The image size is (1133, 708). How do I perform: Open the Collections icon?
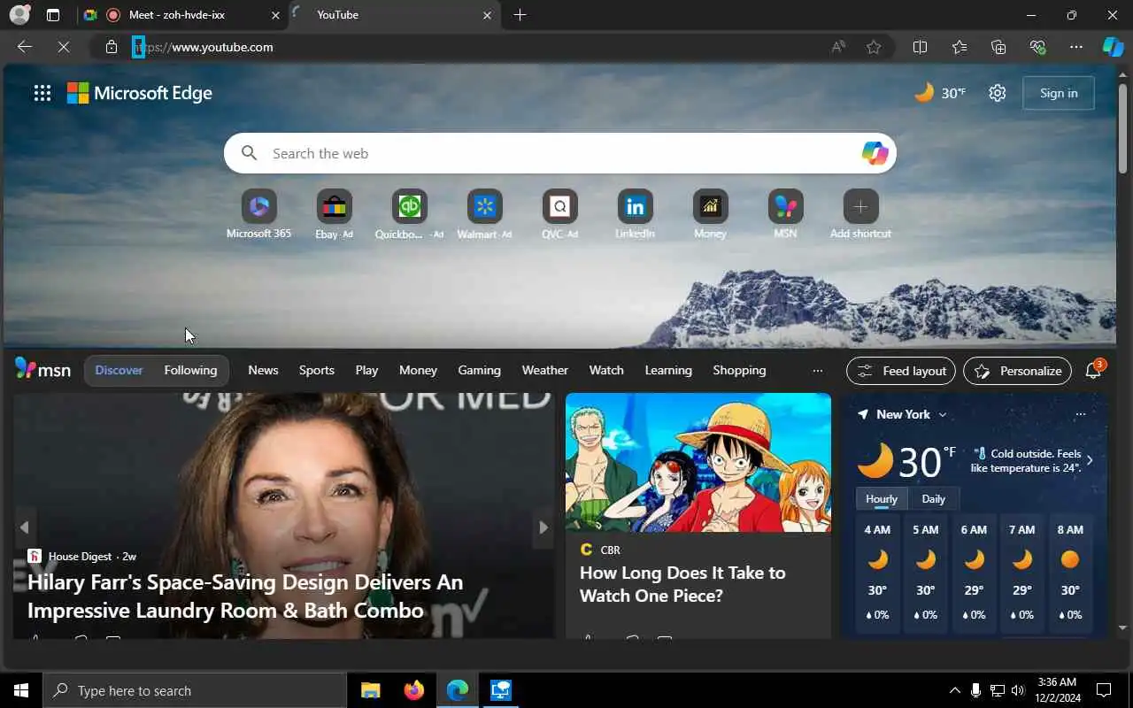pos(998,47)
